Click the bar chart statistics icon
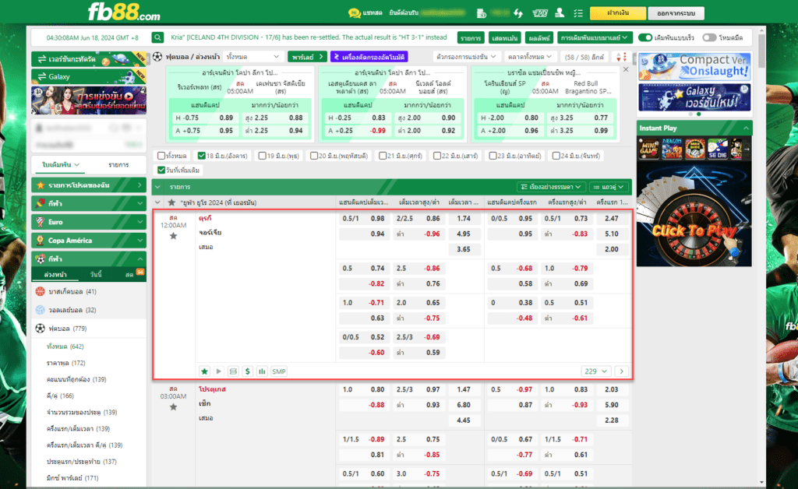798x489 pixels. coord(262,371)
